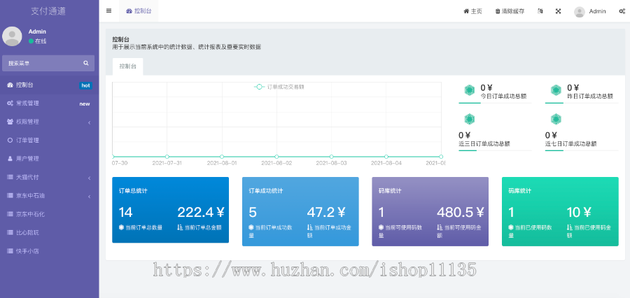This screenshot has height=298, width=630.
Task: Click the language translate icon in header
Action: (x=540, y=11)
